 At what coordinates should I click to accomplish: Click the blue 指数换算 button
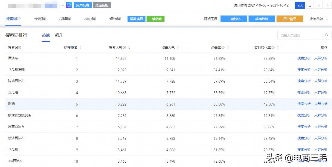tap(136, 19)
